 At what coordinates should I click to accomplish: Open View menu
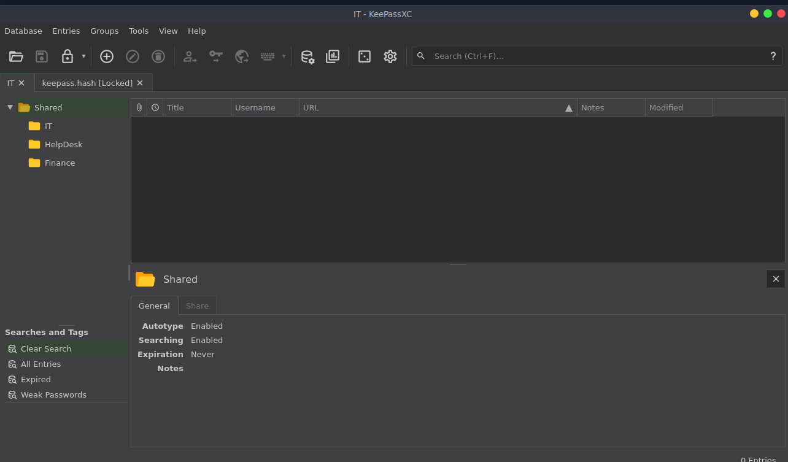click(x=168, y=31)
